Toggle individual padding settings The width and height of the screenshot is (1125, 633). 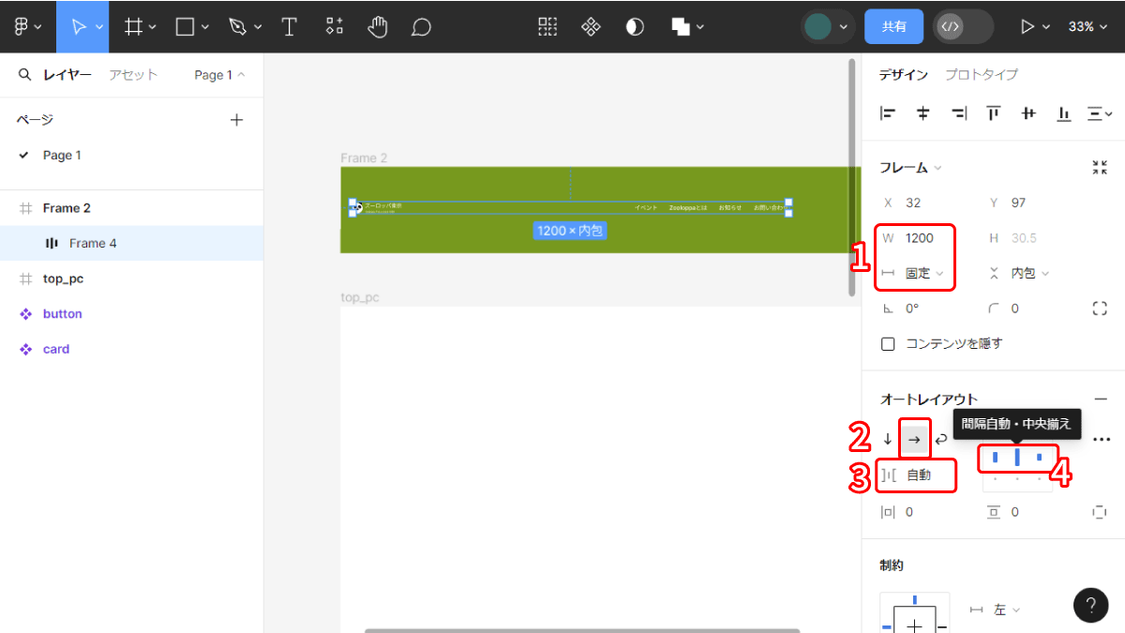tap(1099, 512)
